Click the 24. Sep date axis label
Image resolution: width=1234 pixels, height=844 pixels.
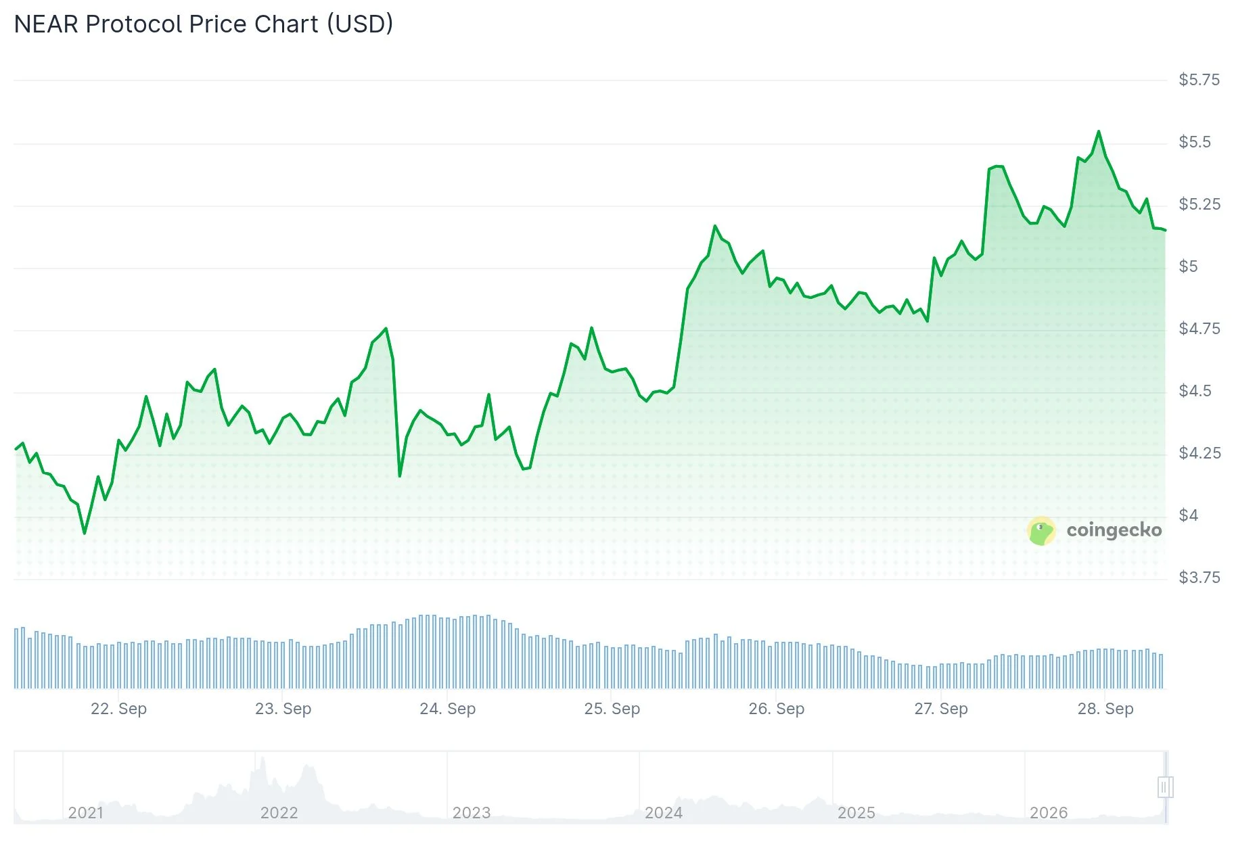pyautogui.click(x=448, y=709)
